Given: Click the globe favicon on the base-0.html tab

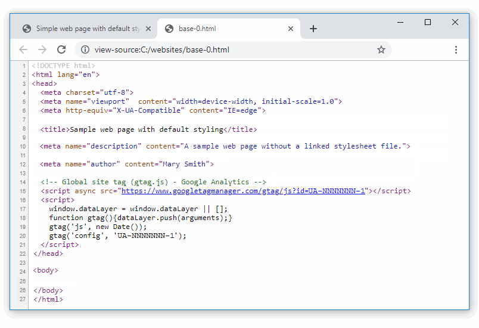Looking at the screenshot, I should click(169, 29).
